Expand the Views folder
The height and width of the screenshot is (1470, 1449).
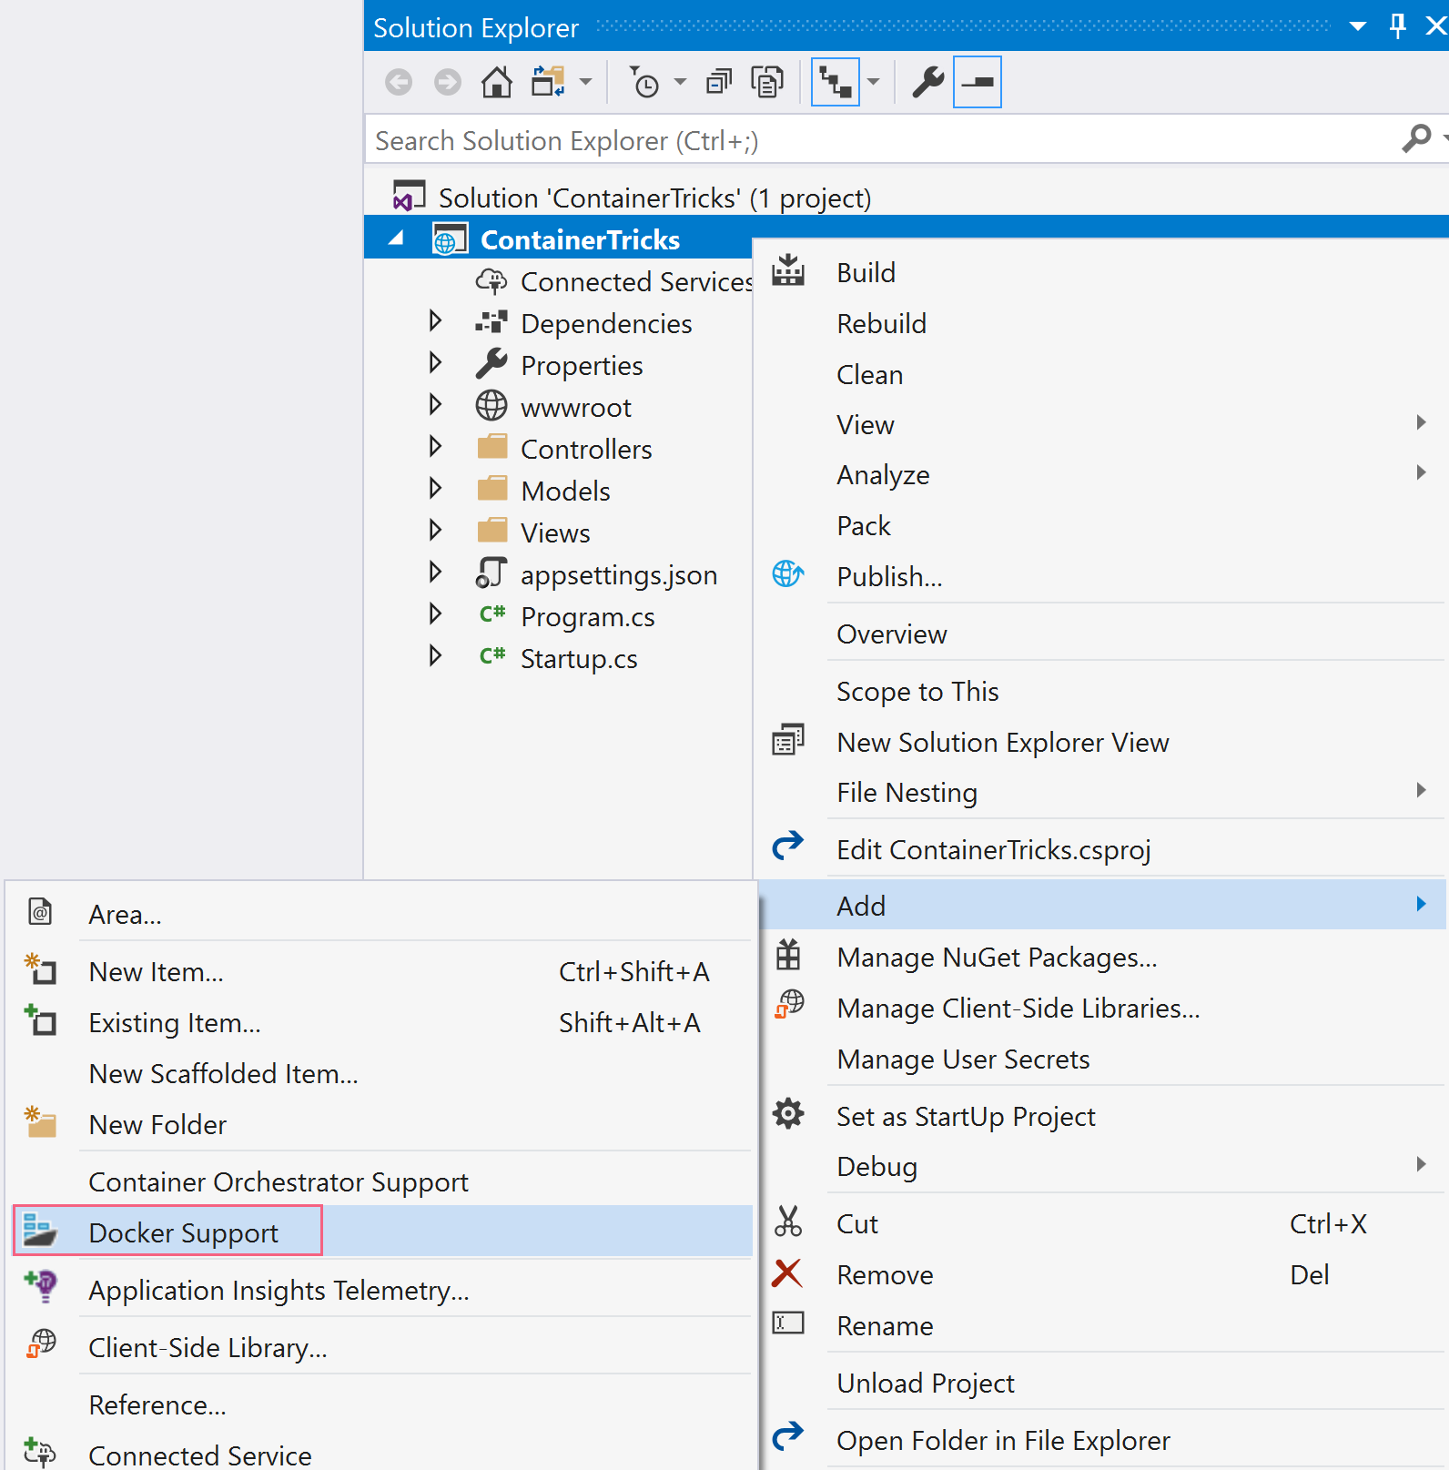coord(435,531)
